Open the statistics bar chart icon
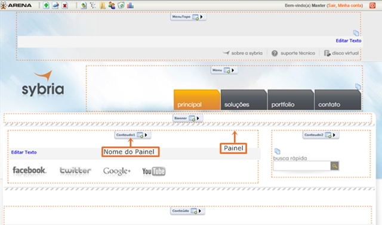This screenshot has width=382, height=225. click(130, 5)
